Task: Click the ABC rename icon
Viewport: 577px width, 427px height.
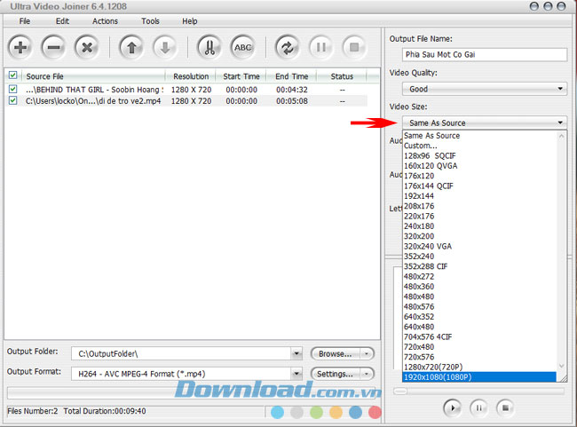Action: pyautogui.click(x=242, y=46)
